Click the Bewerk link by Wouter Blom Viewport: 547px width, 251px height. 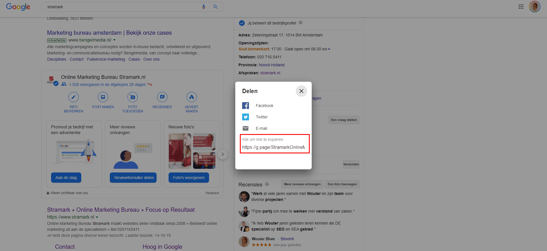click(x=287, y=239)
